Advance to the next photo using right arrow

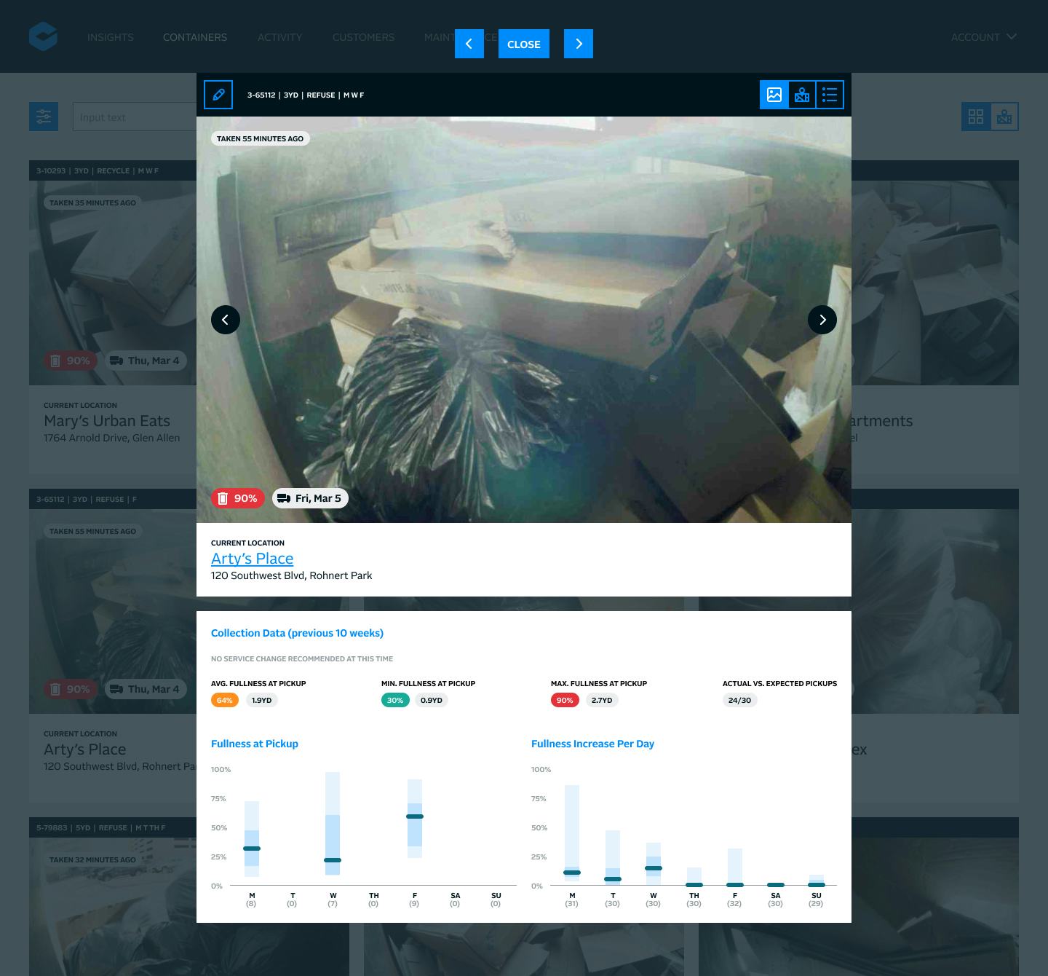coord(822,320)
